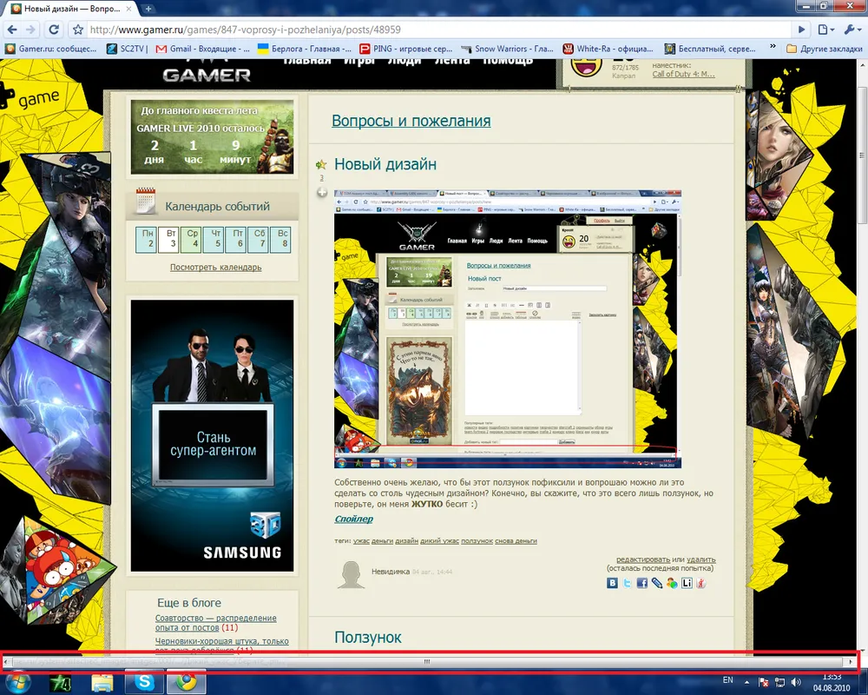
Task: Select the Новый дизайн tab
Action: click(x=72, y=9)
